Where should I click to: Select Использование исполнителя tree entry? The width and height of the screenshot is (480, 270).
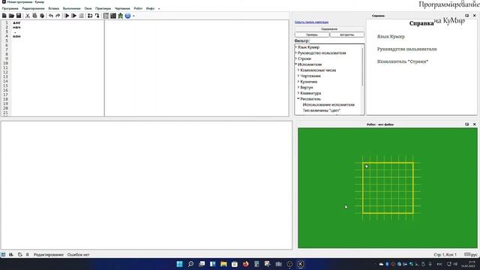328,105
